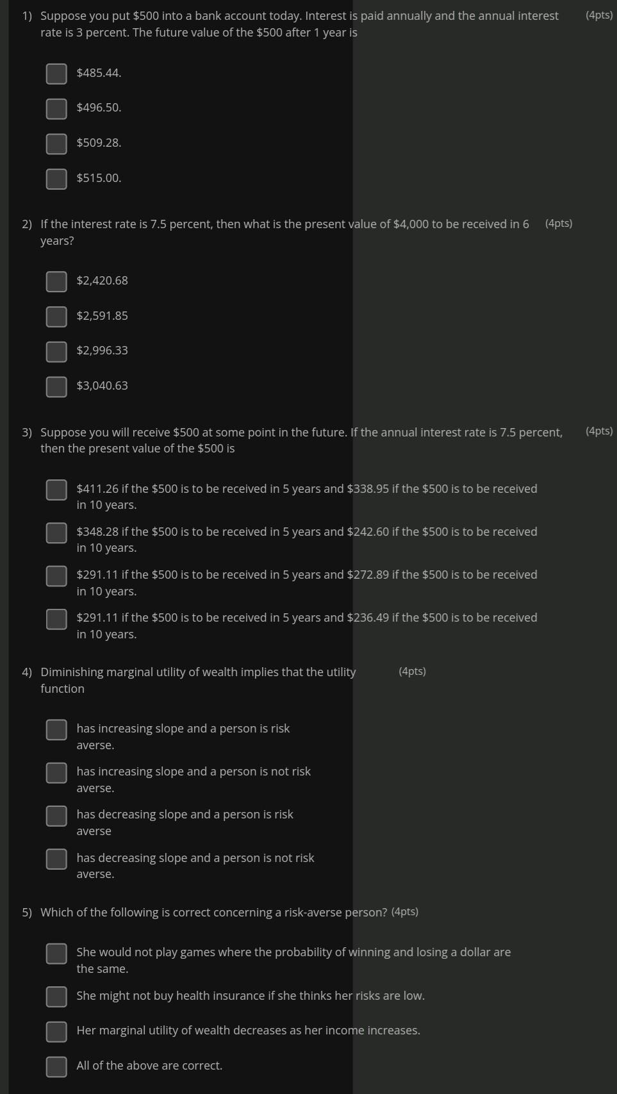617x1094 pixels.
Task: Select the $496.50 checkbox
Action: [56, 109]
